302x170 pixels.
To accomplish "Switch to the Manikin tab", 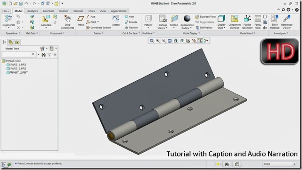I will [x=78, y=11].
